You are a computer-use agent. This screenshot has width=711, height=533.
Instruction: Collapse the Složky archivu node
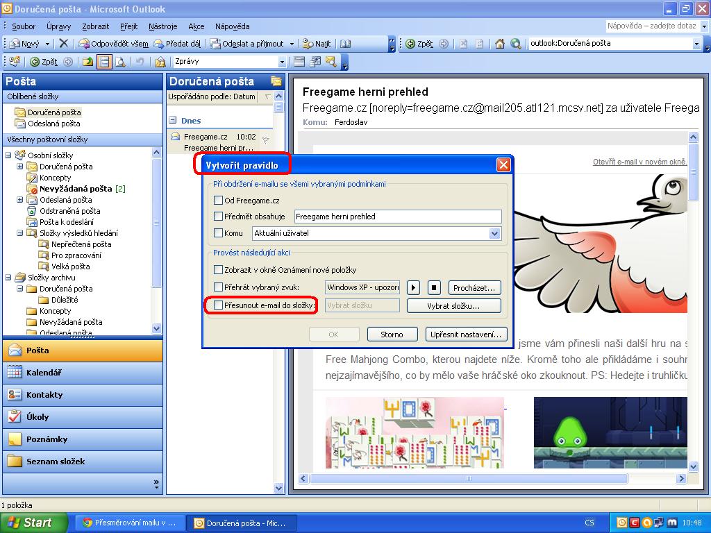point(8,278)
